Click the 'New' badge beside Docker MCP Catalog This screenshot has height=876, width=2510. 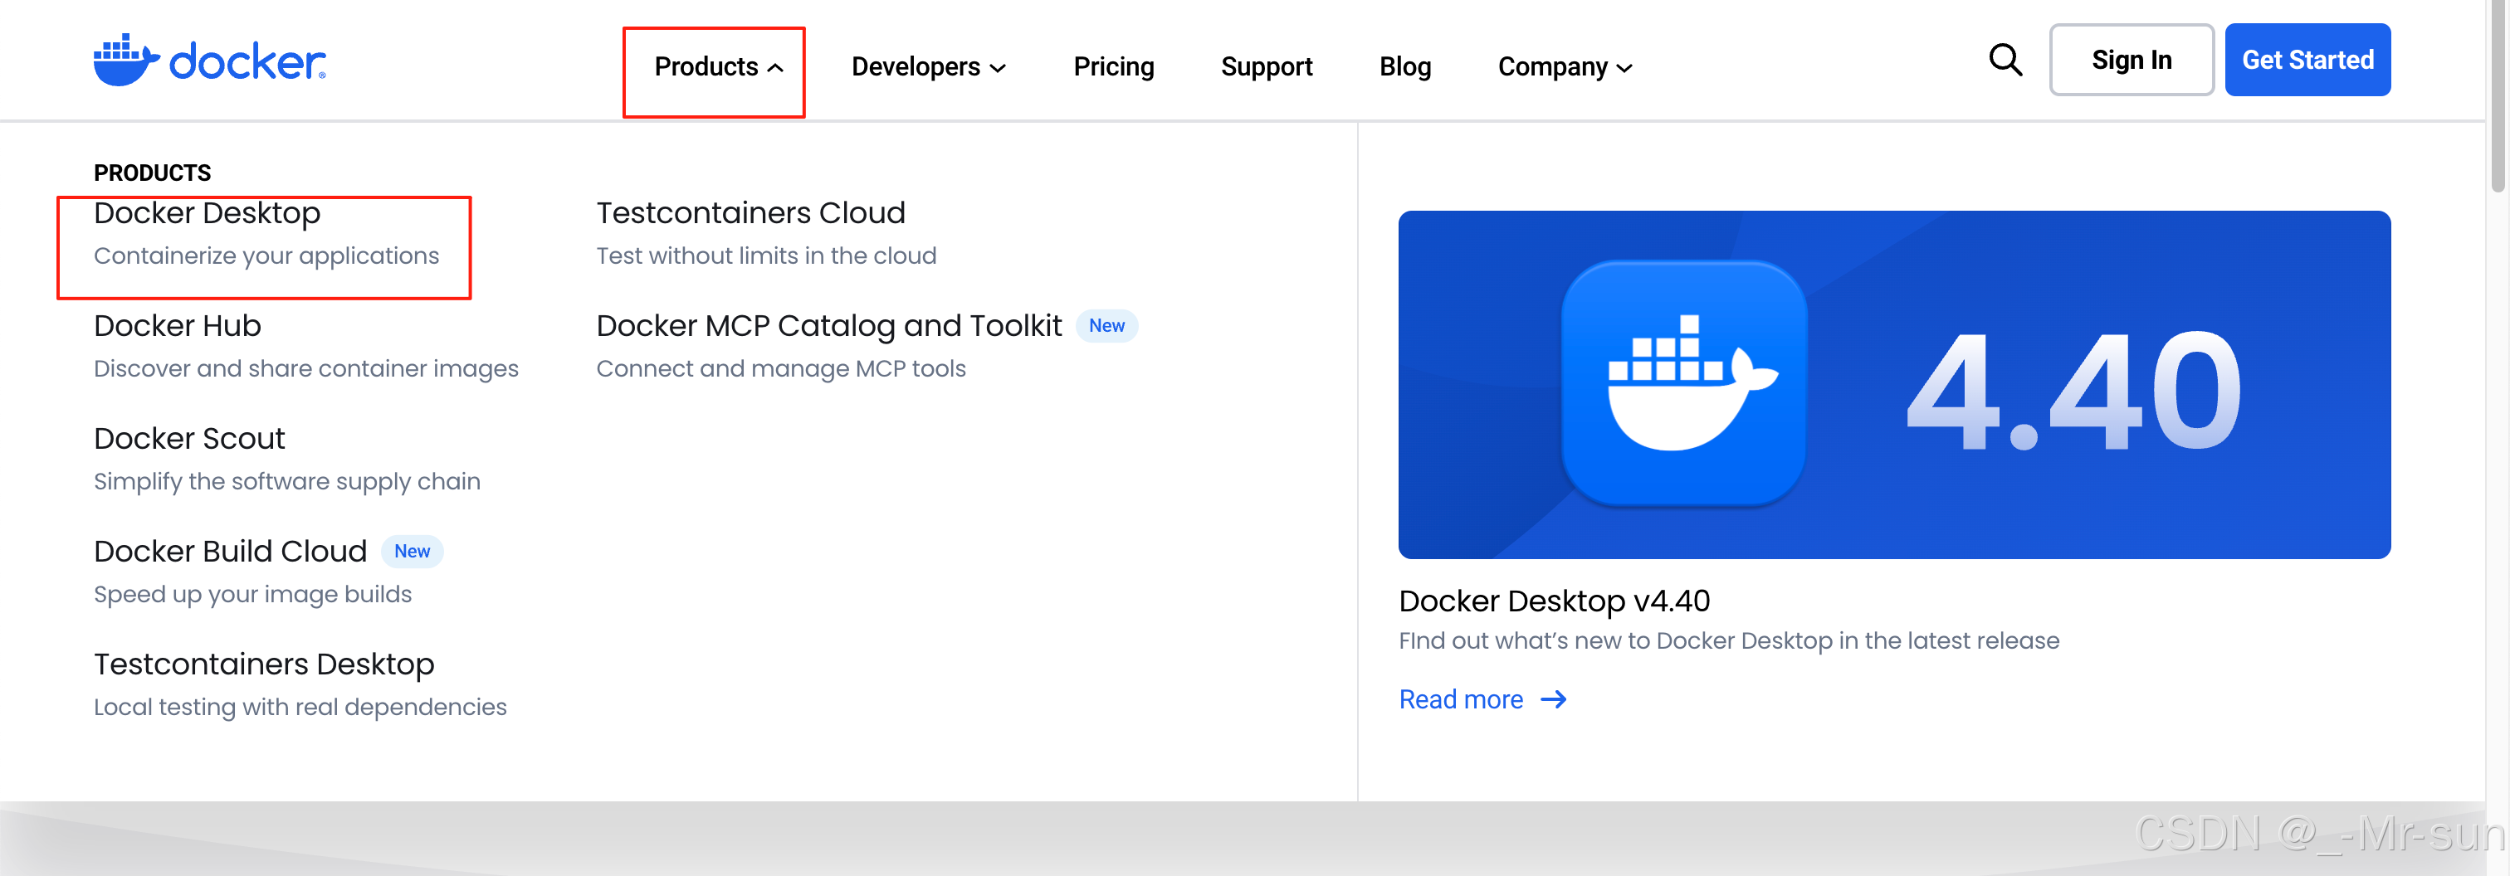click(x=1107, y=325)
